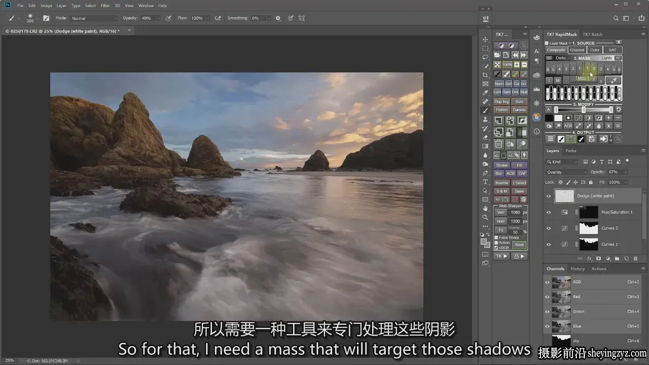Click the ACR button in RapidMask modify

pos(568,126)
